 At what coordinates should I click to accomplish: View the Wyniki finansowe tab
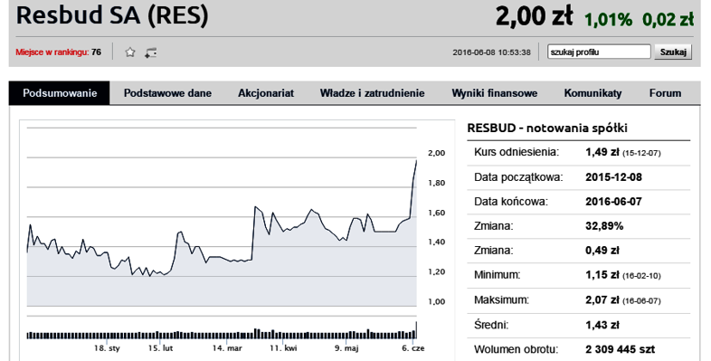(x=495, y=93)
